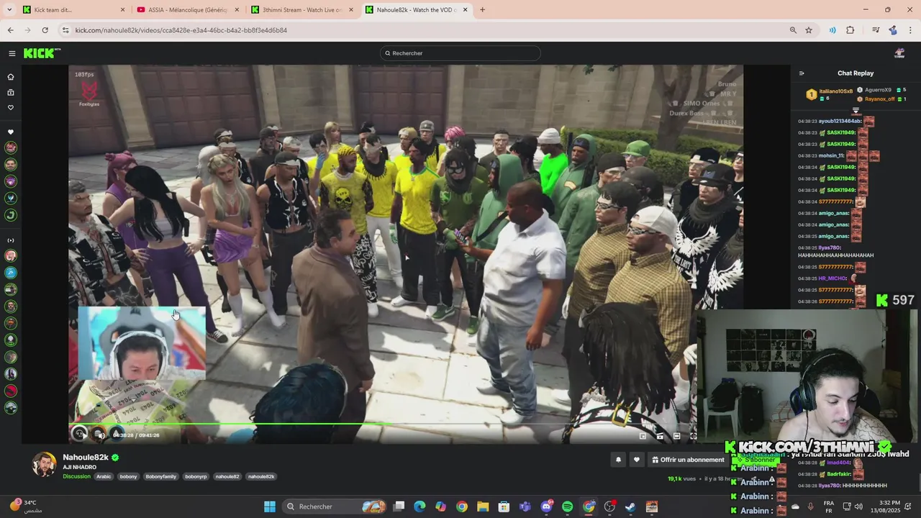
Task: Click Nahoule82k streamer avatar
Action: tap(45, 465)
